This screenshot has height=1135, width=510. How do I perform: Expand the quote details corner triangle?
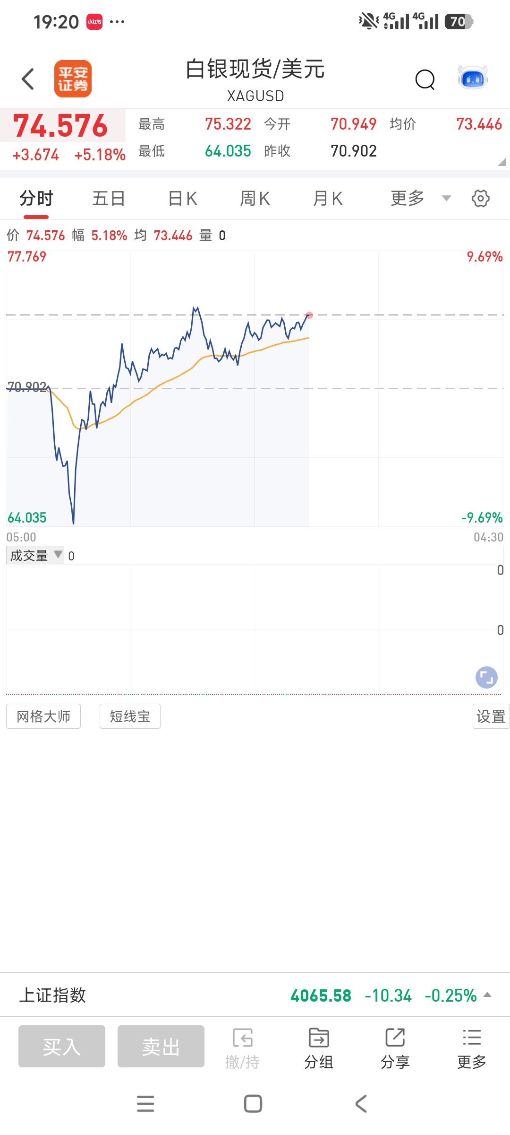point(502,162)
